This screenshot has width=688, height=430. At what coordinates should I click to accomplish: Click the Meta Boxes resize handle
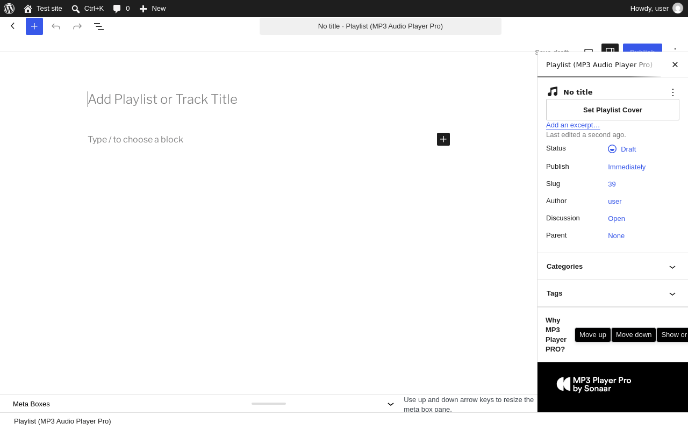[x=269, y=404]
